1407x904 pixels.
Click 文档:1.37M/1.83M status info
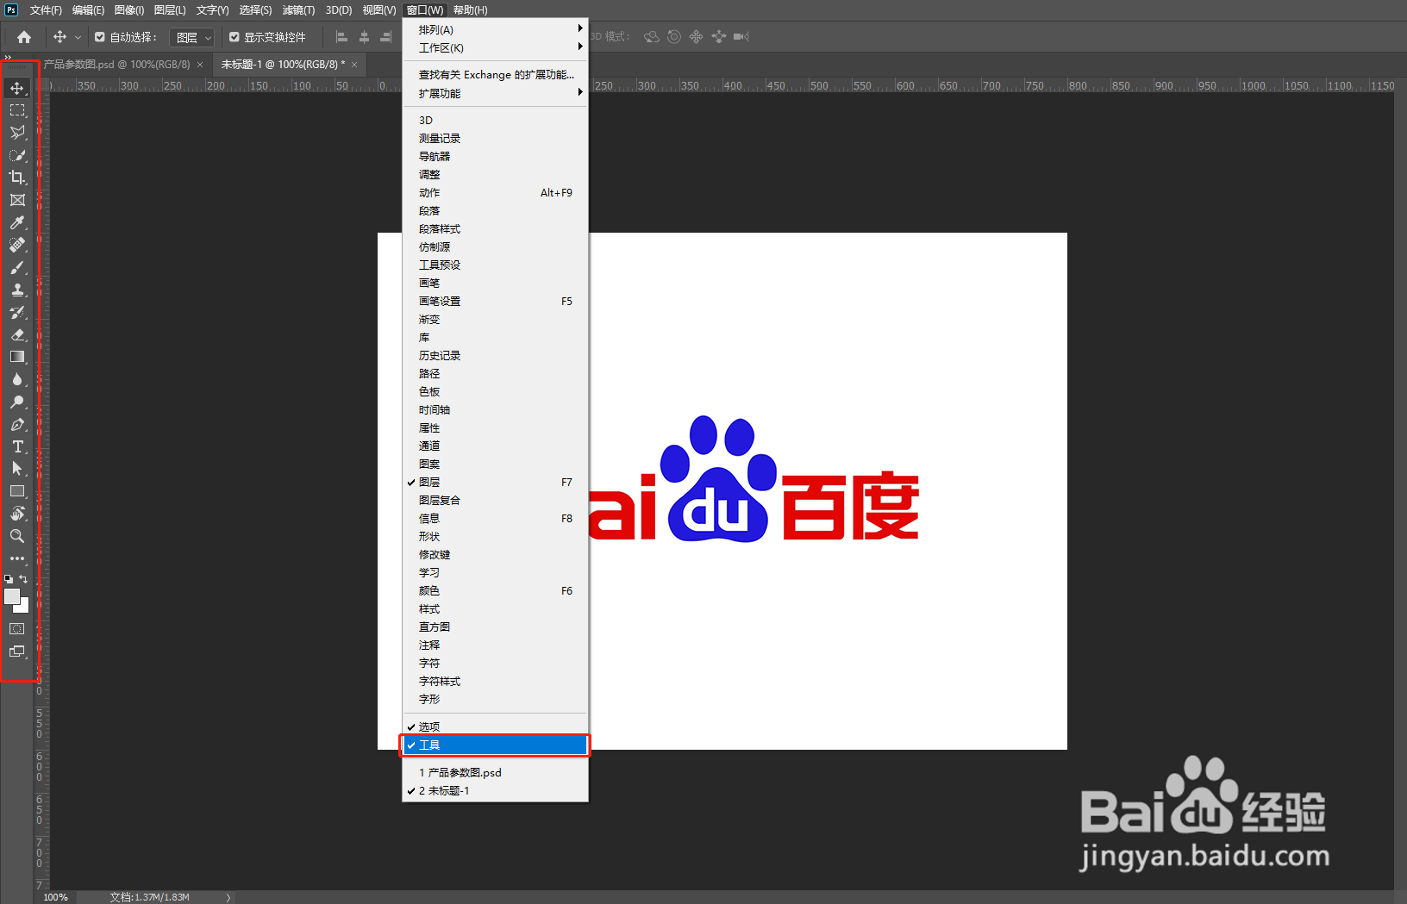(x=149, y=897)
